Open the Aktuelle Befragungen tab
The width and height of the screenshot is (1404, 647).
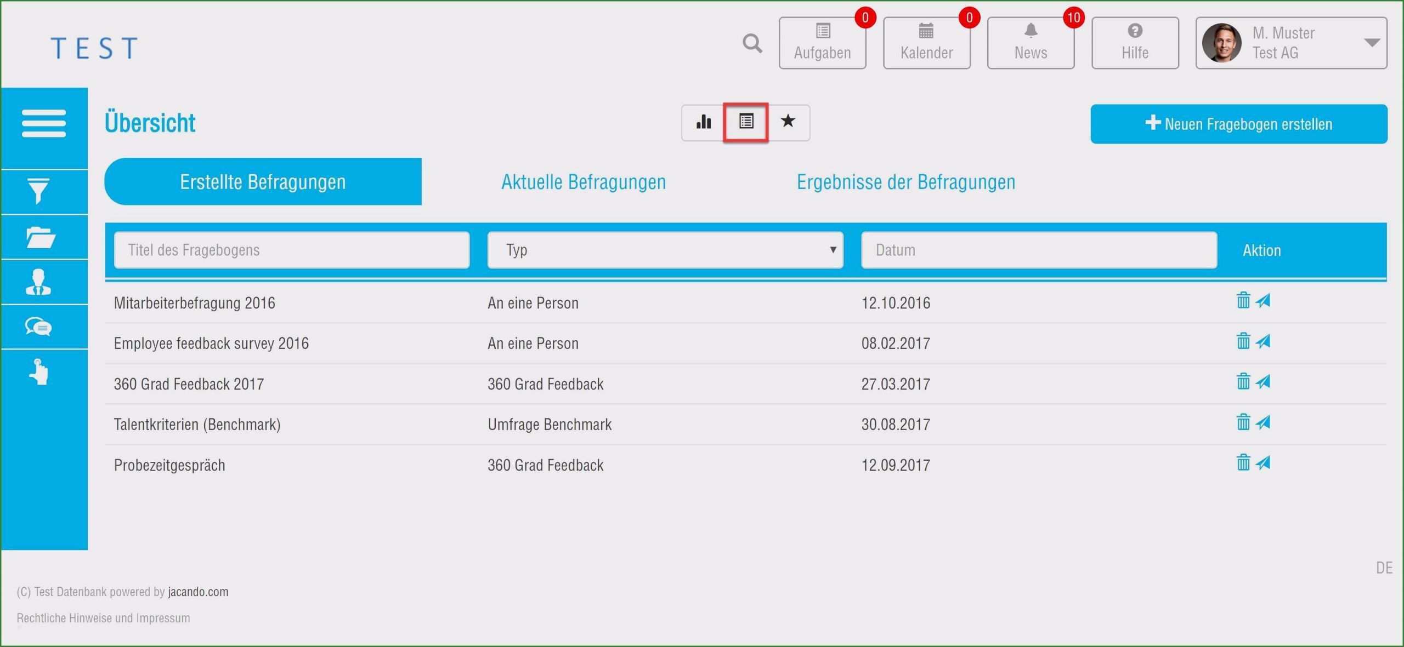coord(584,182)
